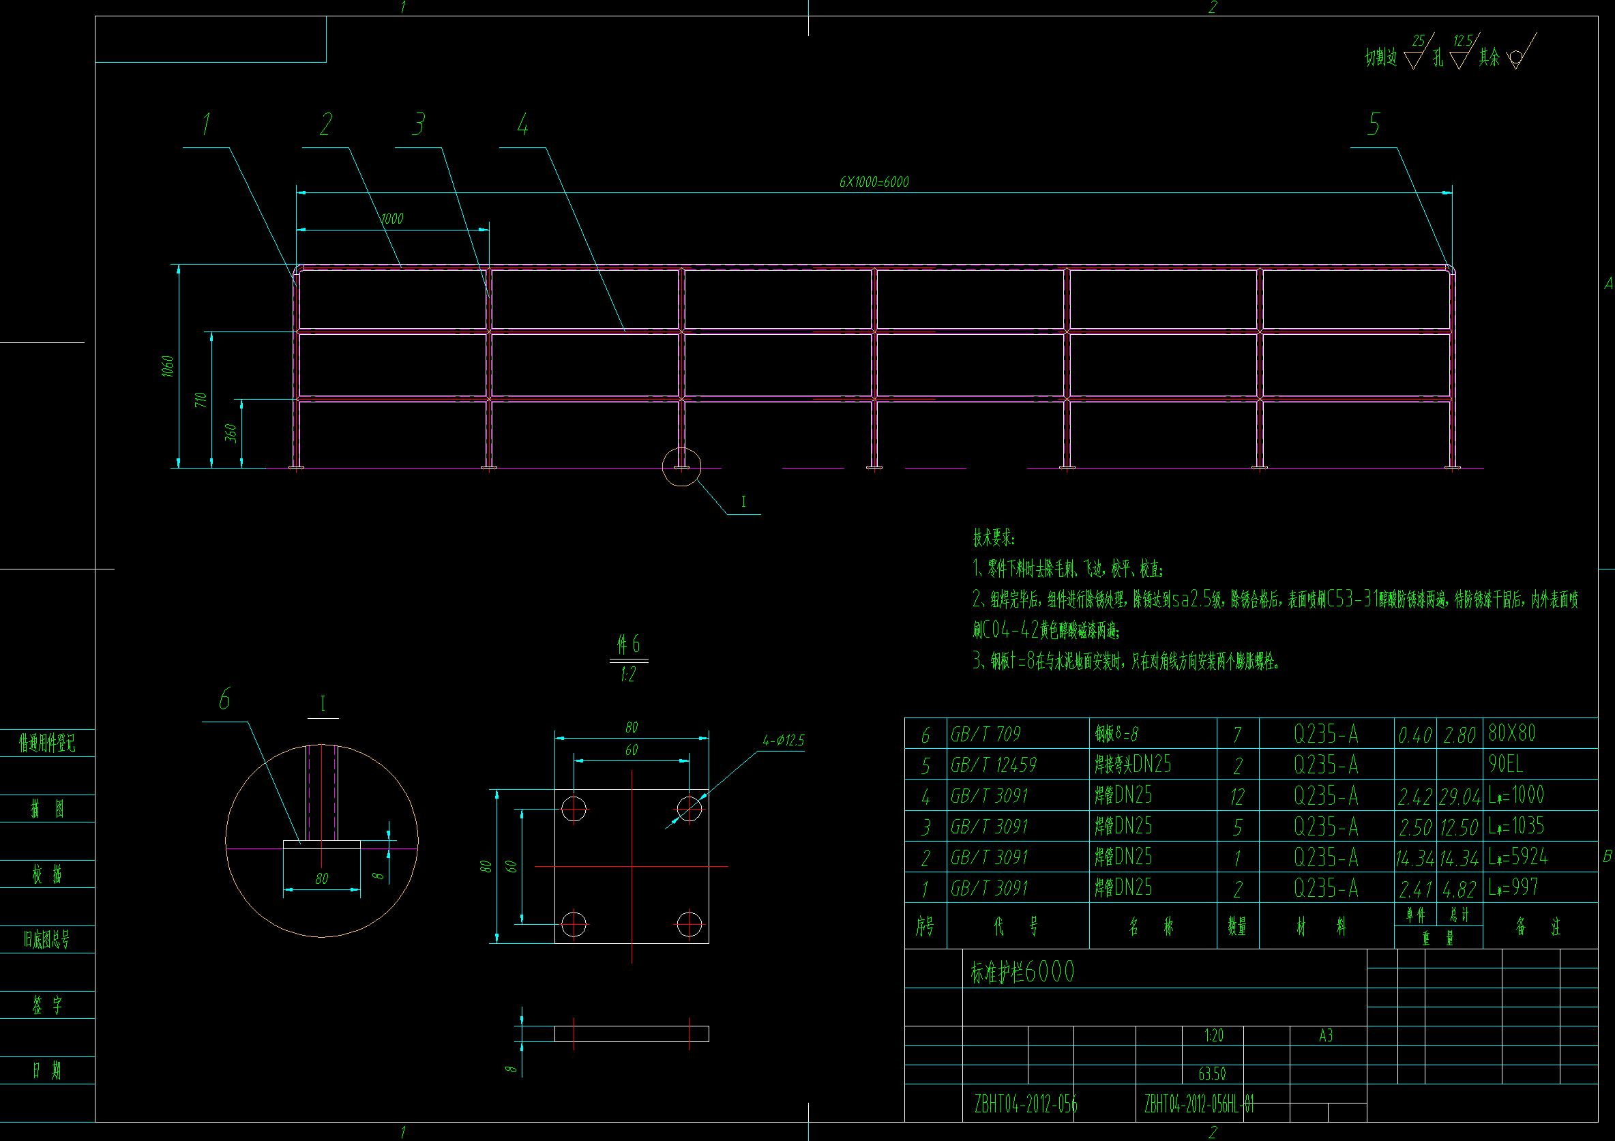The width and height of the screenshot is (1615, 1141).
Task: Click the 件6 view title
Action: click(628, 644)
